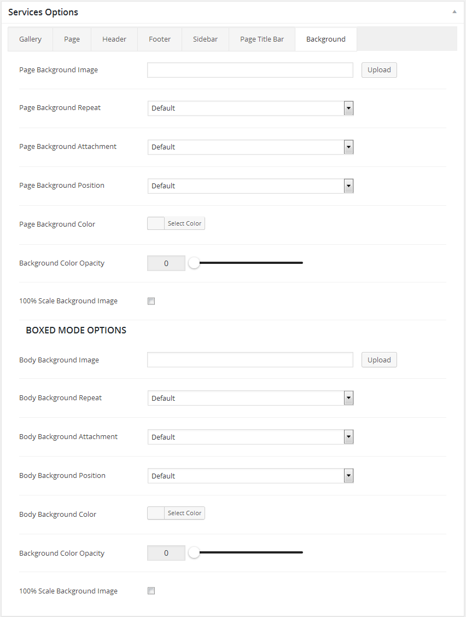Click Upload for Body Background Image
The height and width of the screenshot is (617, 466).
point(379,360)
